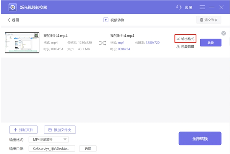Go back with the 返回 arrow
Viewport: 230px width, 154px height.
pos(13,20)
